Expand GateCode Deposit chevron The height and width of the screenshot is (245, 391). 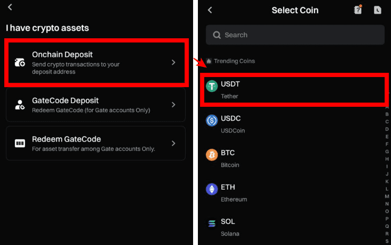point(173,105)
